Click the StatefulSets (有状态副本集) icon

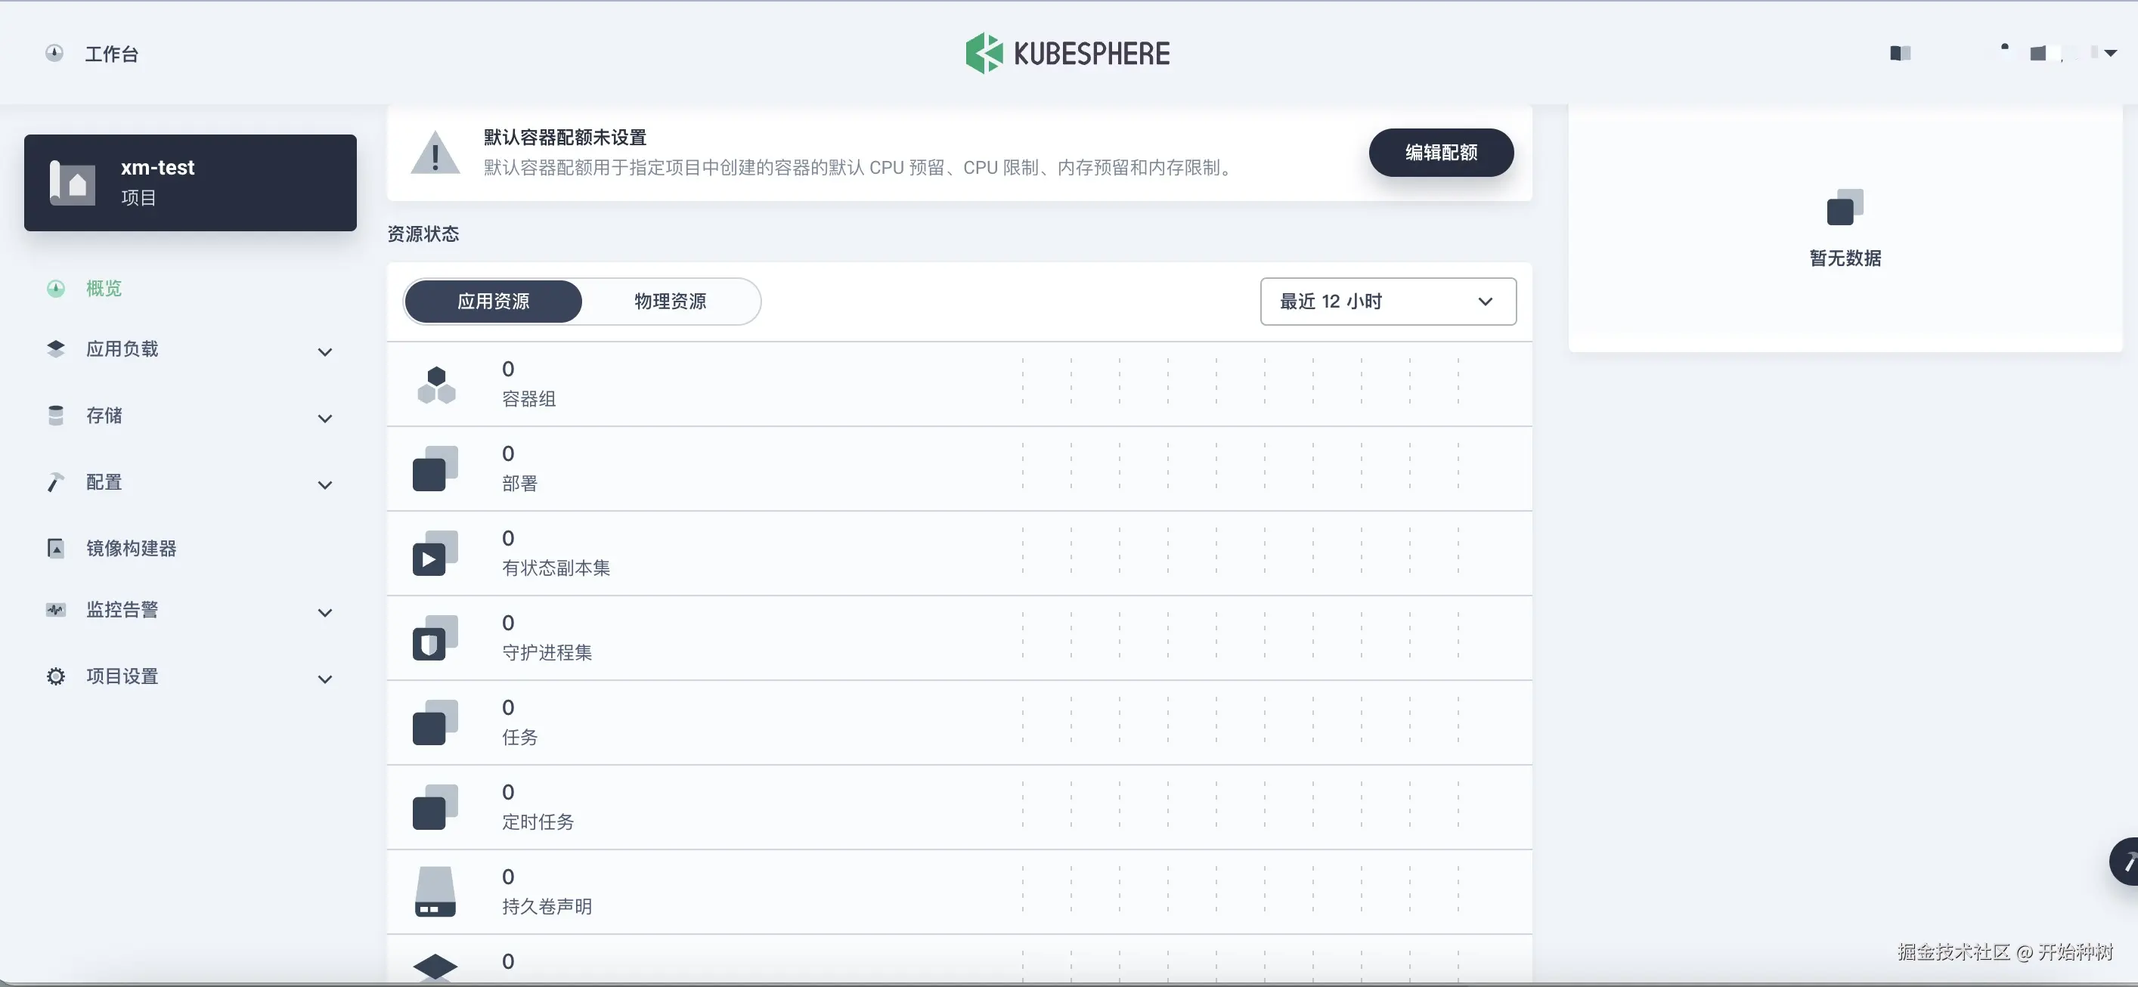pyautogui.click(x=435, y=554)
